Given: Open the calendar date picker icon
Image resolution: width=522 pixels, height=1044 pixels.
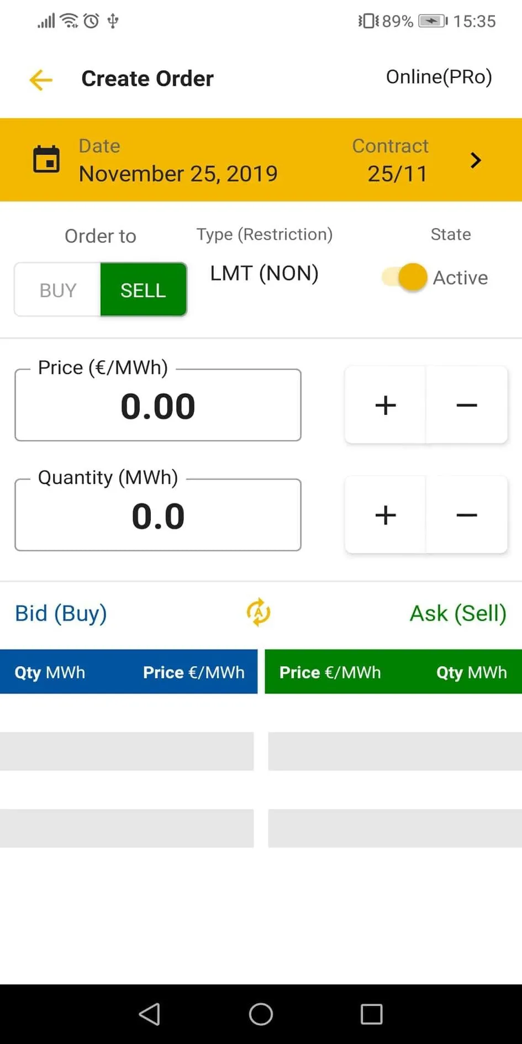Looking at the screenshot, I should coord(46,159).
